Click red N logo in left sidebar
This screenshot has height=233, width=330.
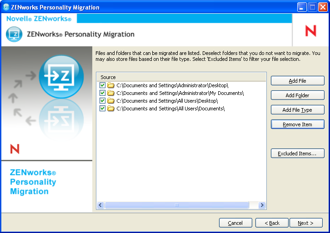tap(15, 149)
